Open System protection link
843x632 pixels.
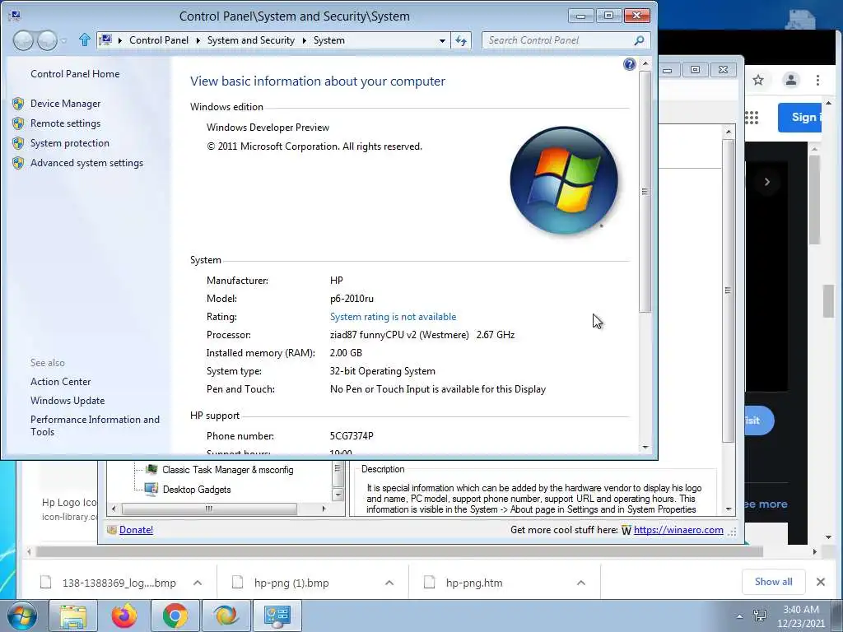tap(69, 143)
